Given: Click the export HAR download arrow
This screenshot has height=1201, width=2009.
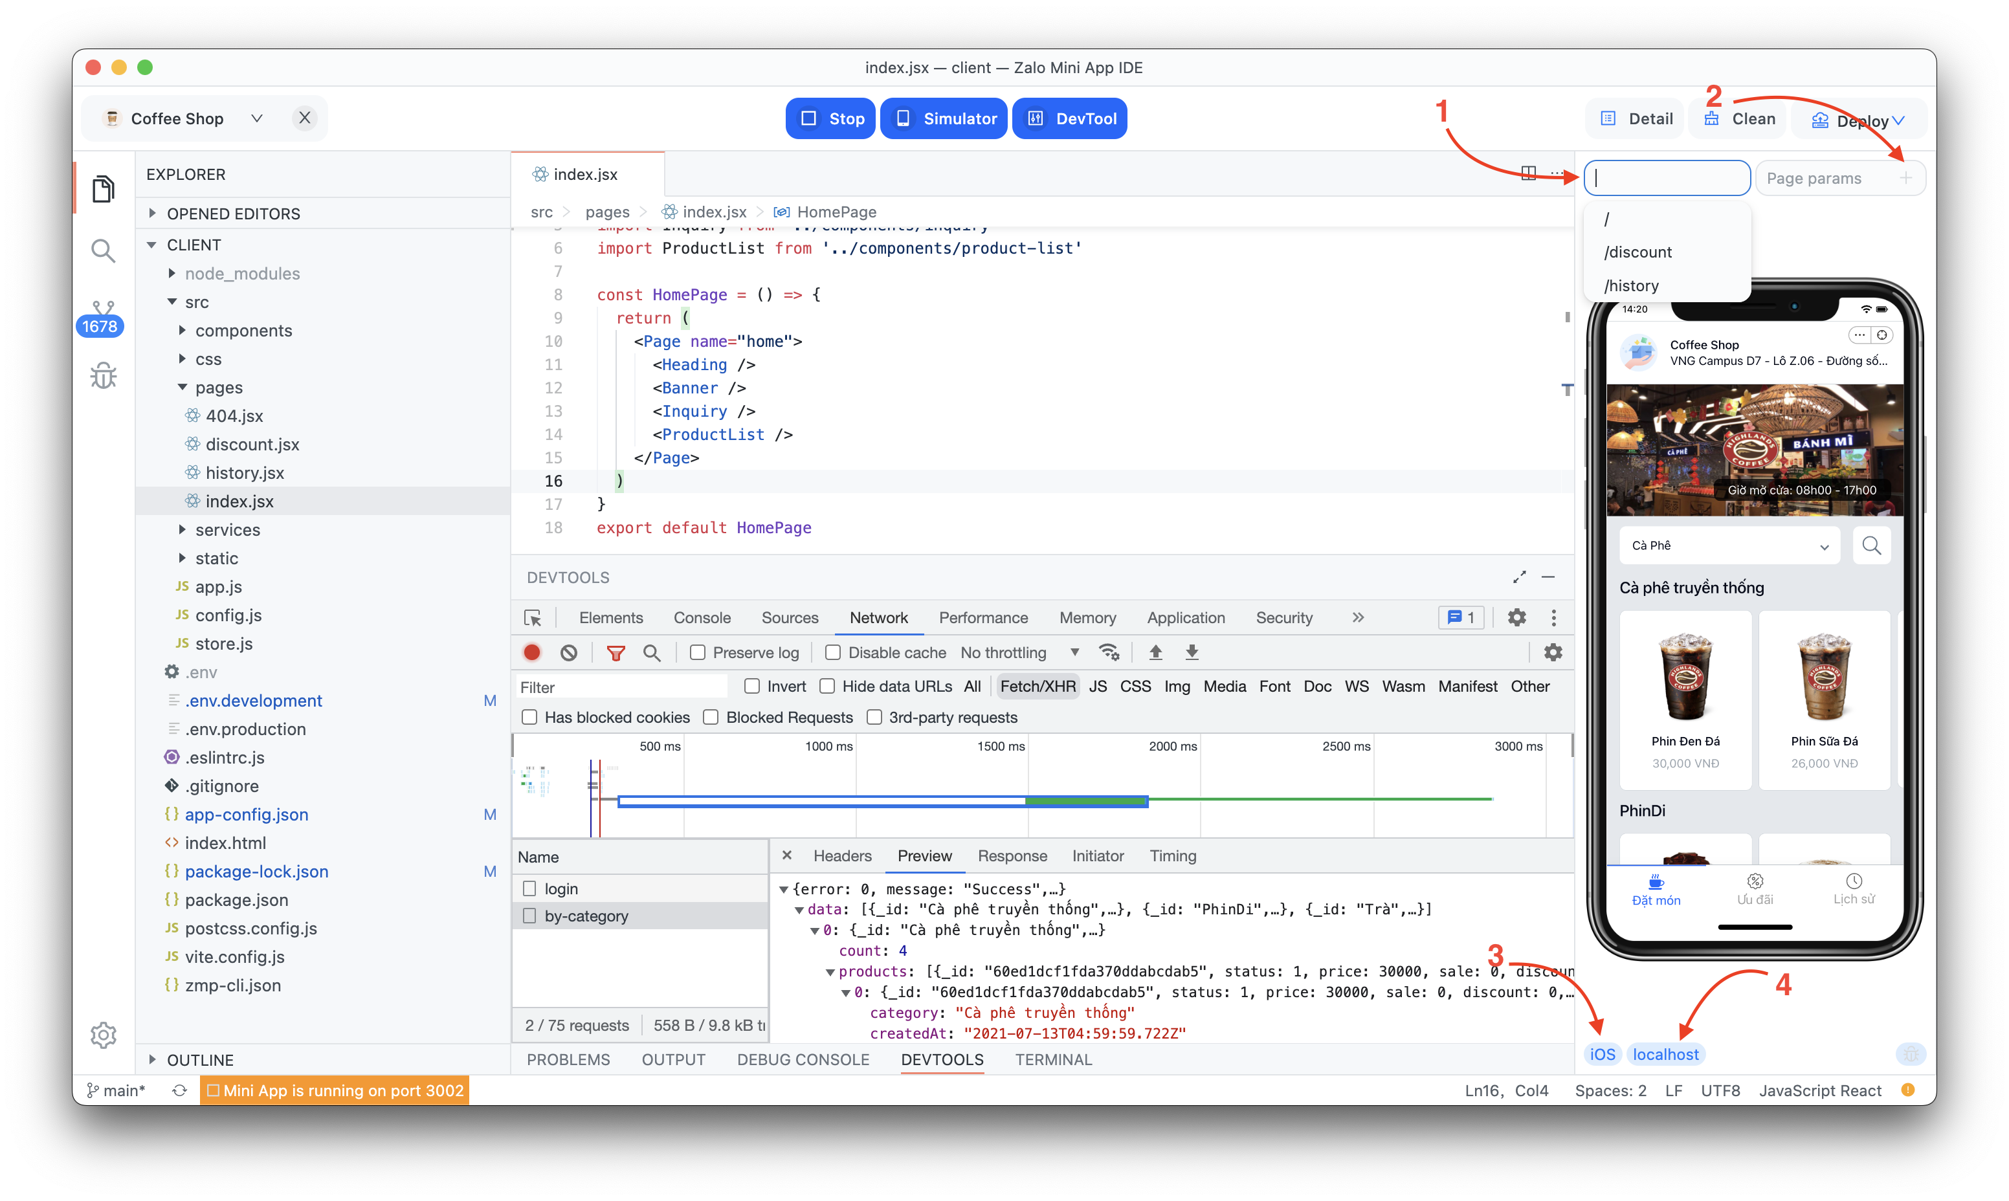Looking at the screenshot, I should click(1192, 652).
